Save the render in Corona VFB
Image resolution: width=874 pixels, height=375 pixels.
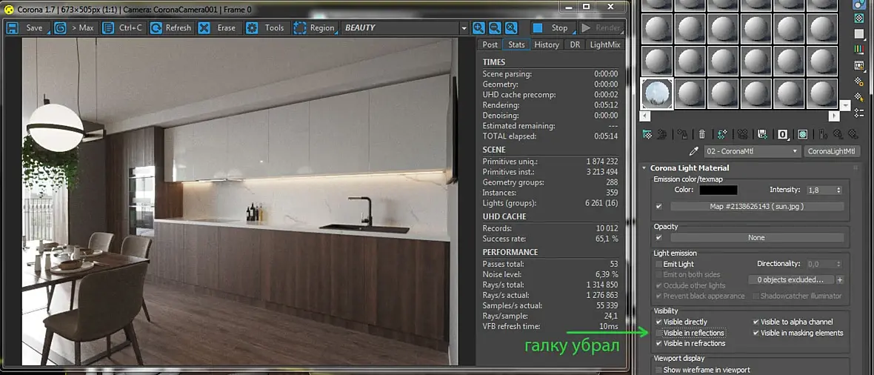click(27, 28)
